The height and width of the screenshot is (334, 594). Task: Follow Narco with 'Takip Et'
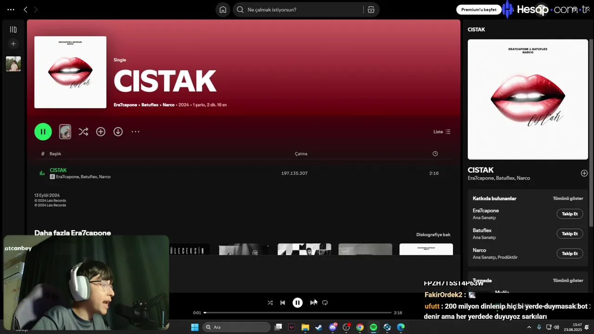[x=569, y=254]
